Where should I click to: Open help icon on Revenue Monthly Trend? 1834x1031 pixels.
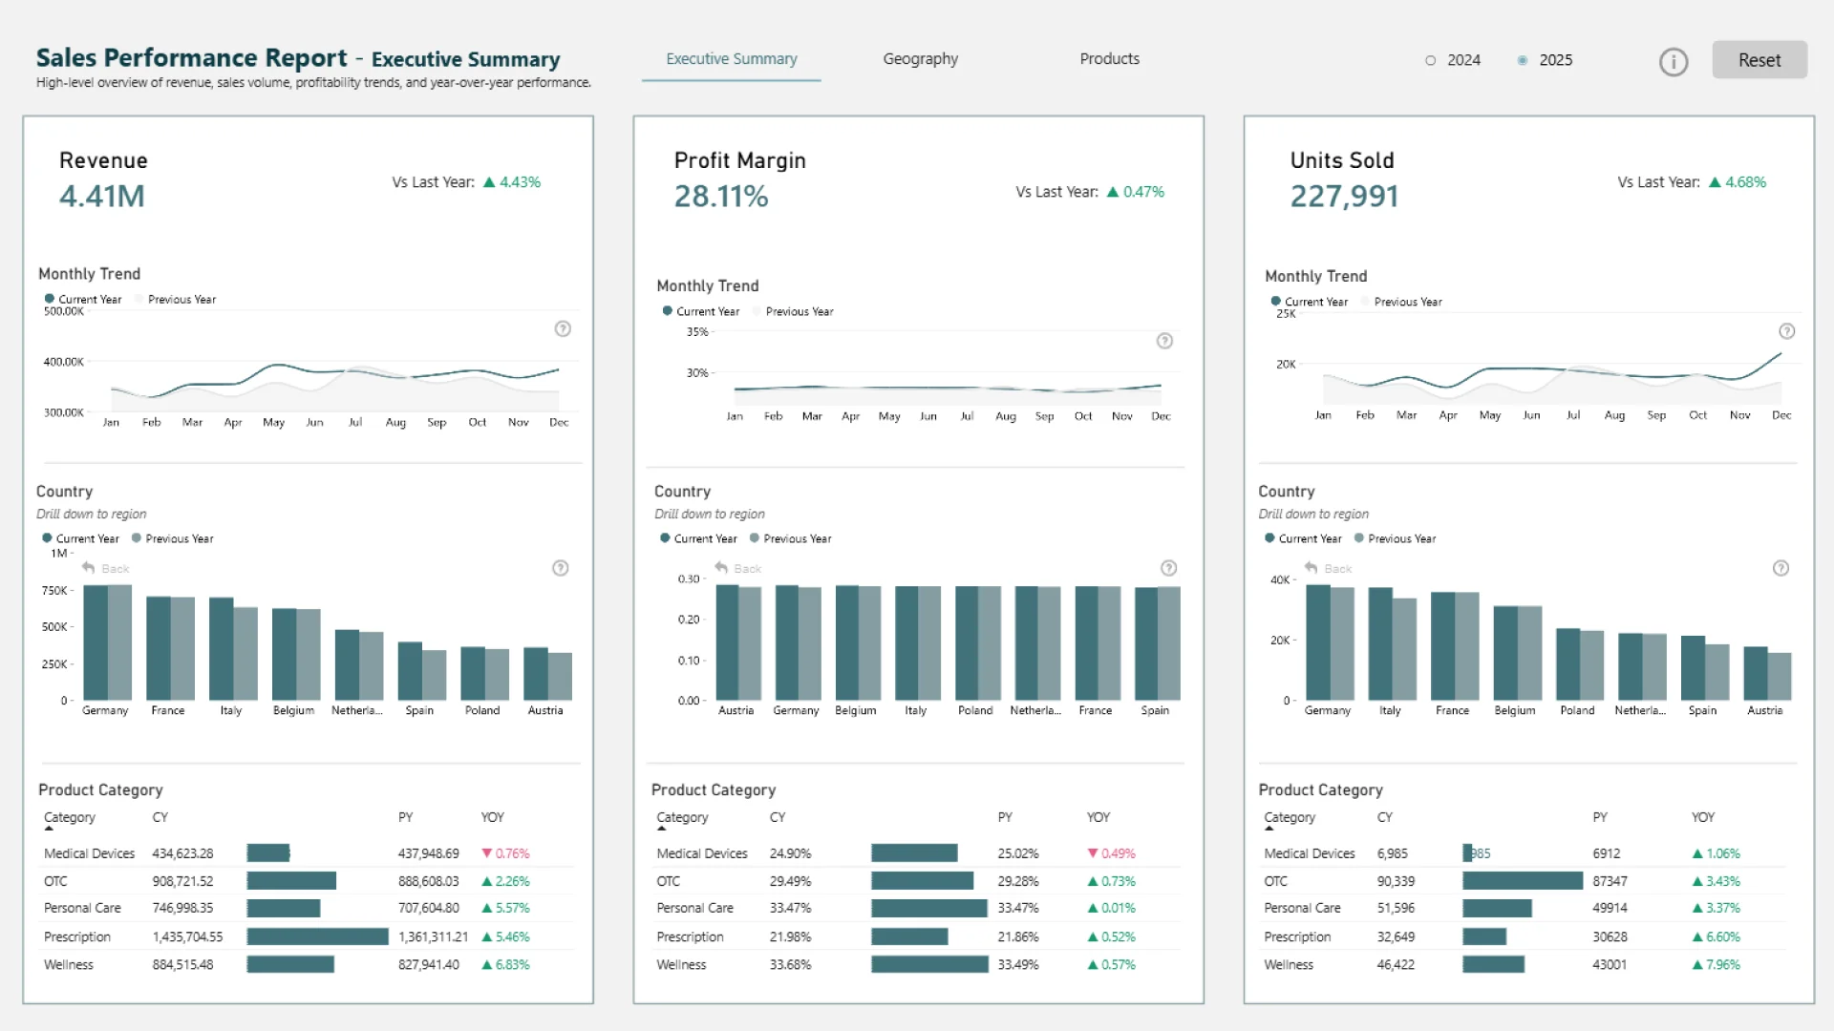coord(563,329)
